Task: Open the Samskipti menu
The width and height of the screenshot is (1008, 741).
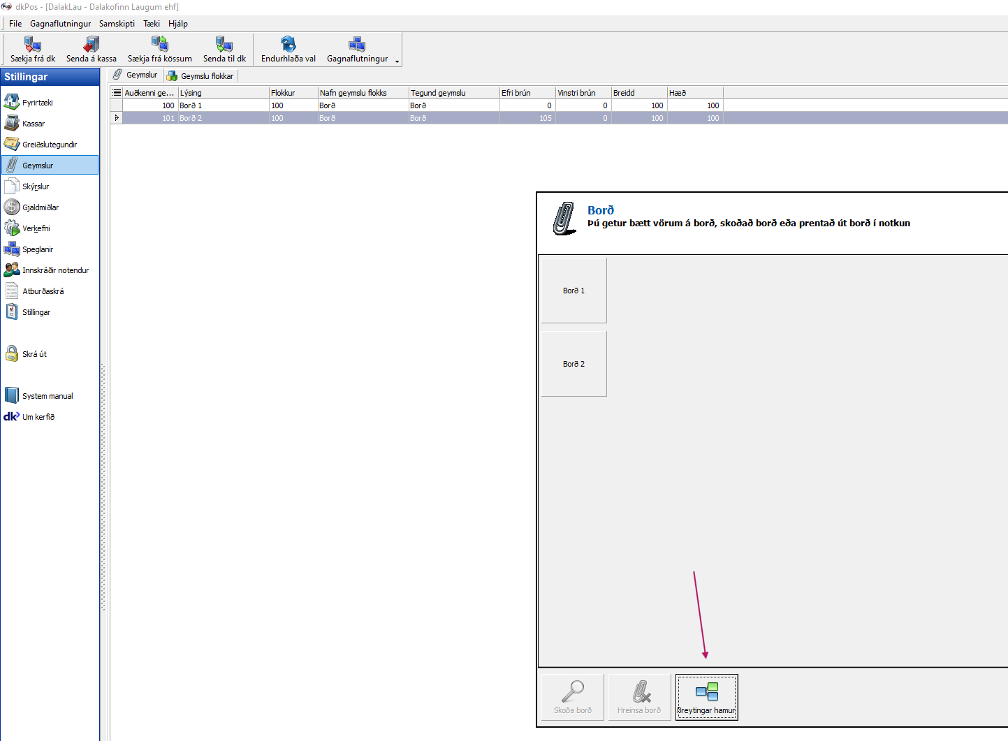Action: coord(117,24)
